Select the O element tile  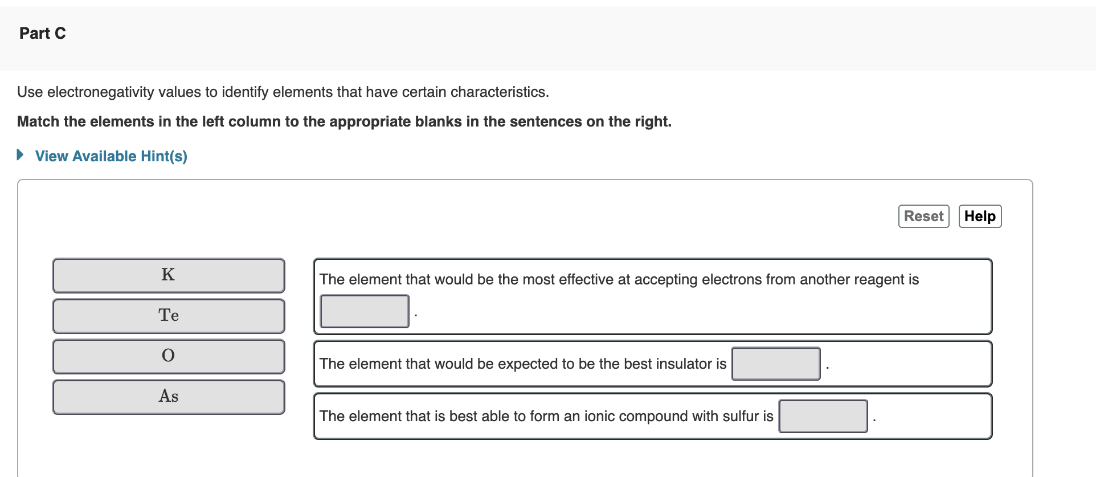tap(168, 356)
